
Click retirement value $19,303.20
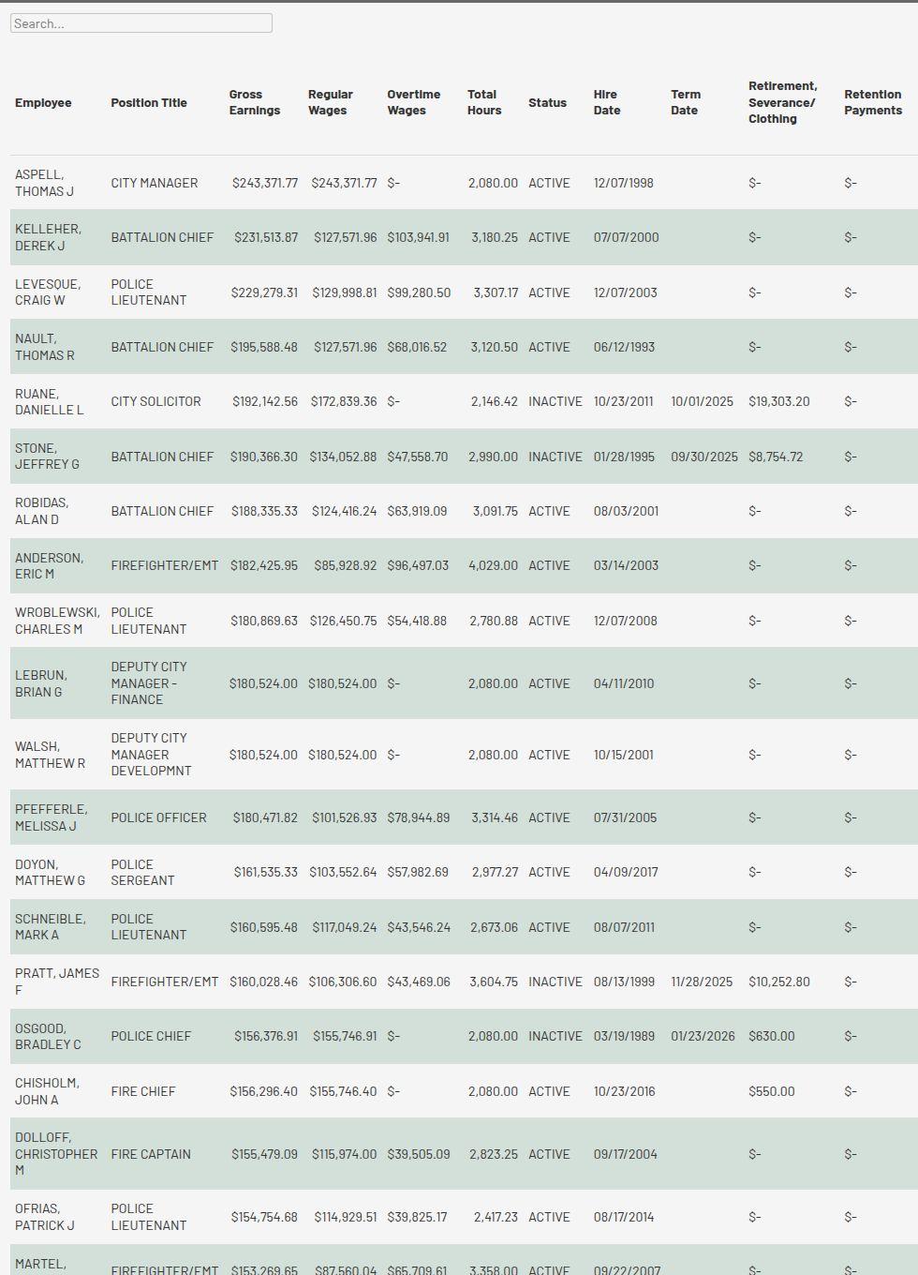[778, 401]
